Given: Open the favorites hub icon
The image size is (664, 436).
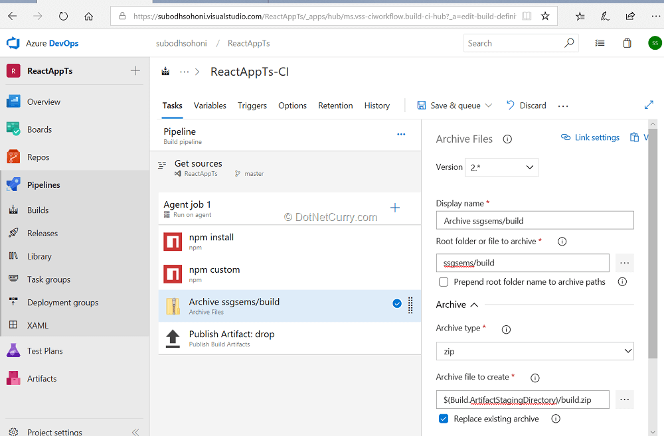Looking at the screenshot, I should (580, 16).
